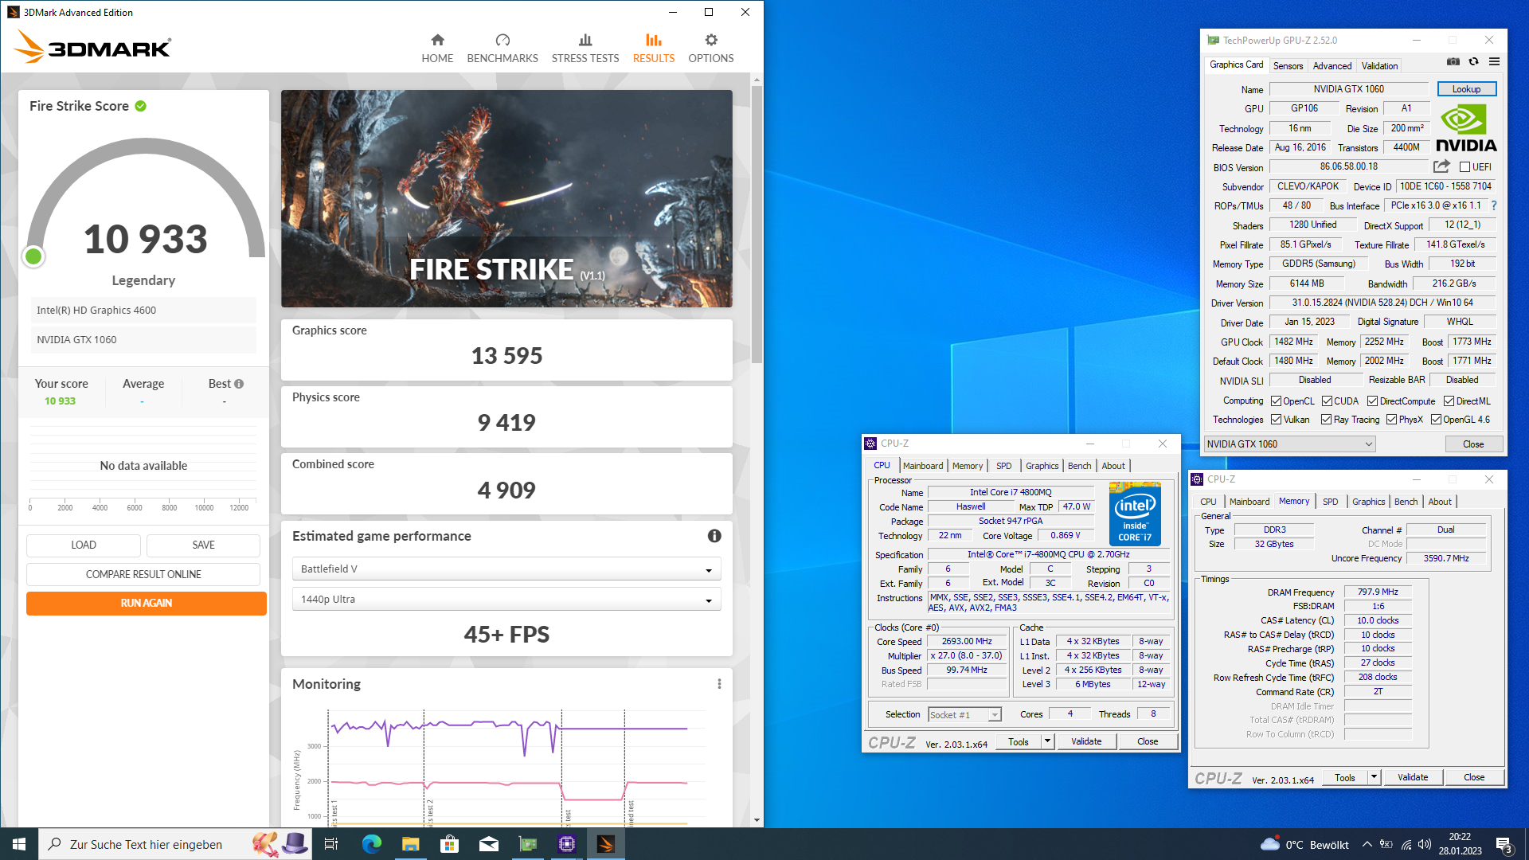Open the notification center icon
The height and width of the screenshot is (860, 1529).
[x=1504, y=844]
